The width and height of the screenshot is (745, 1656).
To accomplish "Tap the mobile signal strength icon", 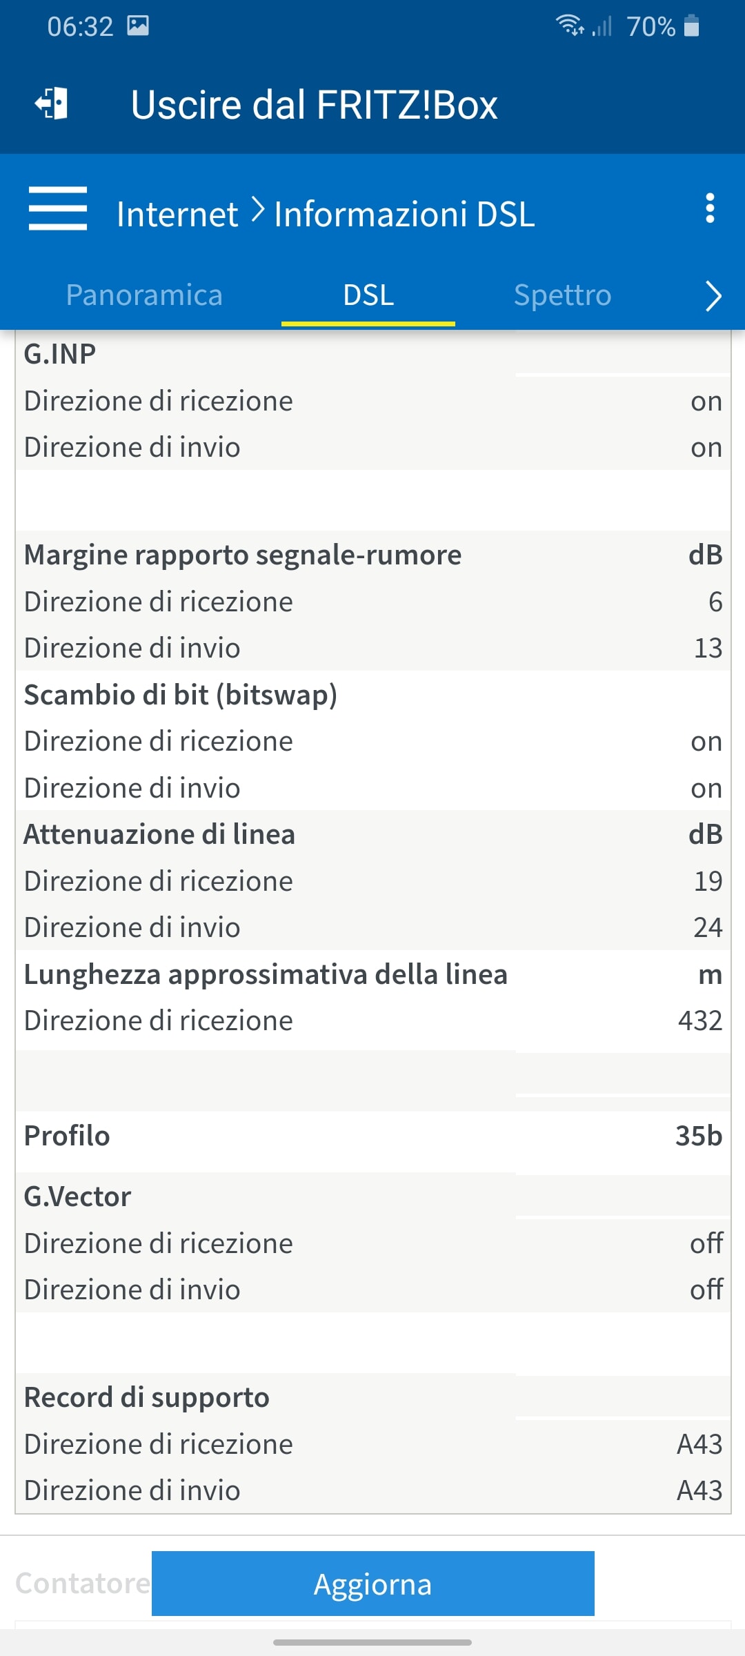I will pos(602,26).
